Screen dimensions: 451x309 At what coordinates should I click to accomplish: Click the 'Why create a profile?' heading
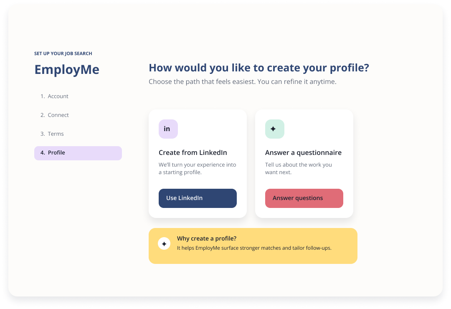207,238
